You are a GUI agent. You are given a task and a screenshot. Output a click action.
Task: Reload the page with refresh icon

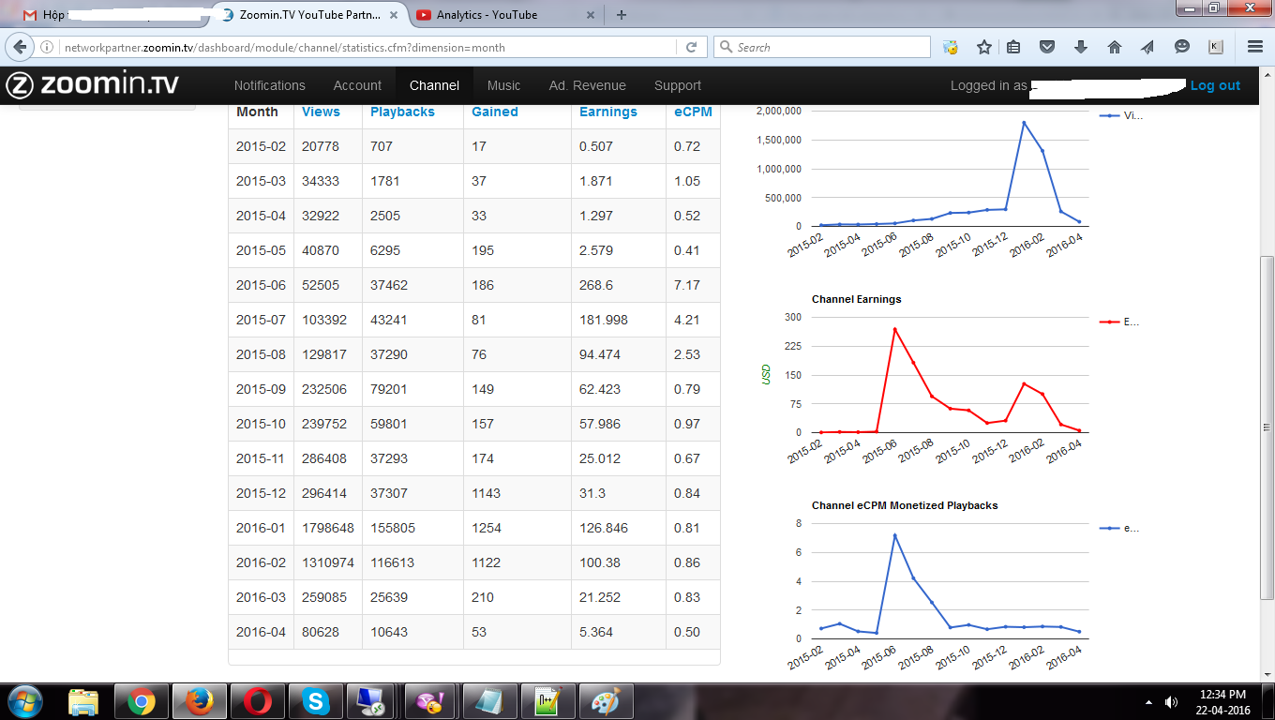692,47
